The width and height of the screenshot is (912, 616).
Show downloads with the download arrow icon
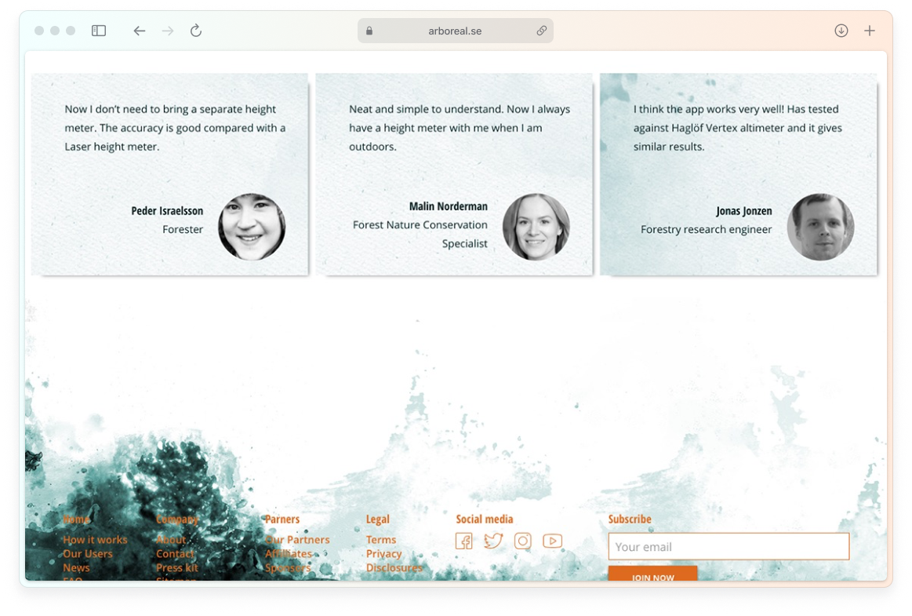pos(841,31)
